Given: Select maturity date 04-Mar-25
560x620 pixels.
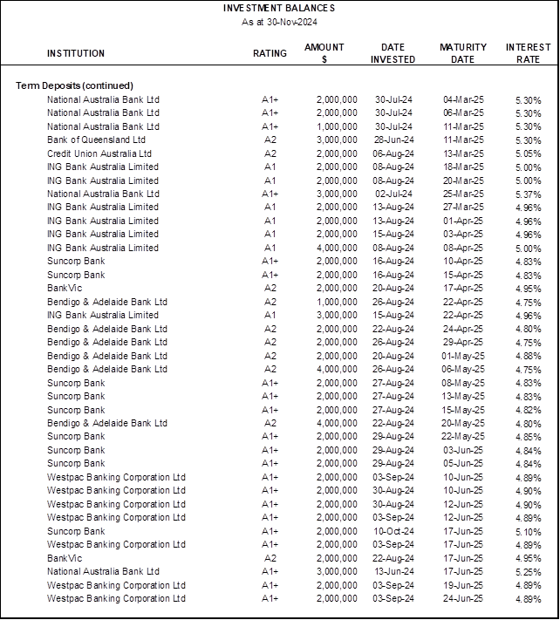Looking at the screenshot, I should (x=463, y=99).
